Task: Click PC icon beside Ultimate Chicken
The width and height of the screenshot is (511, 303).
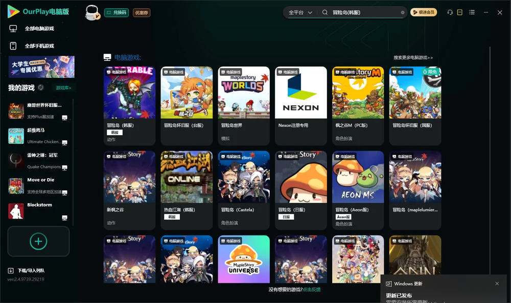Action: click(64, 143)
